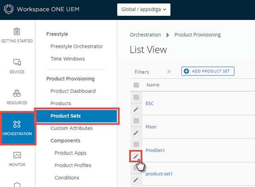The width and height of the screenshot is (255, 187).
Task: Open the Devices section icon
Action: tap(17, 62)
